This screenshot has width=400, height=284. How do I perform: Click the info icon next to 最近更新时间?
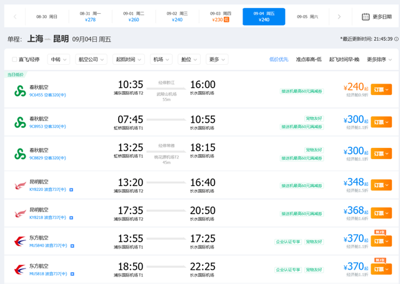coord(396,39)
